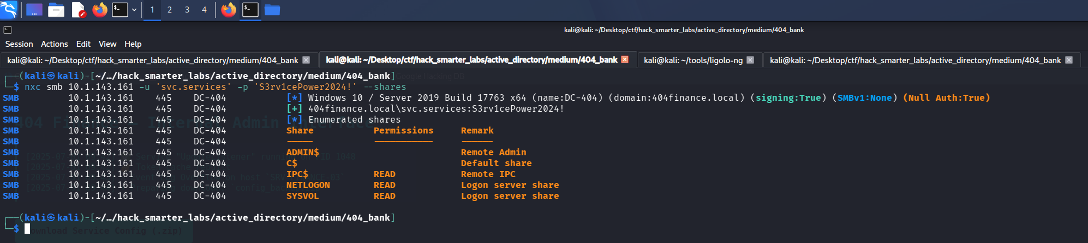
Task: Close the last 404_bank tab
Action: coord(1069,60)
